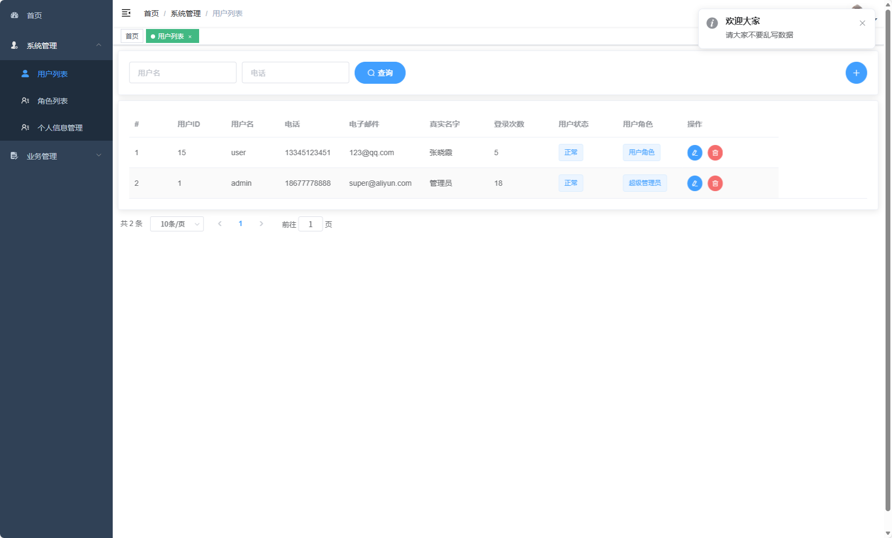Open 角色列表 in the sidebar
This screenshot has width=892, height=538.
coord(53,101)
